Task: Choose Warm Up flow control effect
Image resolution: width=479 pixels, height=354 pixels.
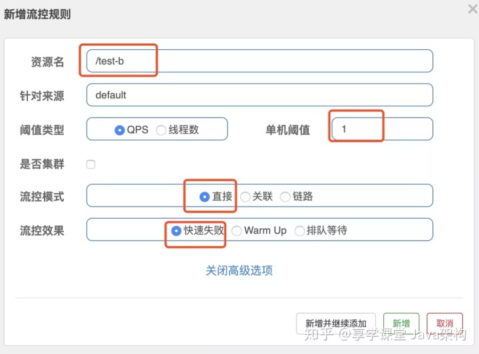Action: pyautogui.click(x=237, y=231)
